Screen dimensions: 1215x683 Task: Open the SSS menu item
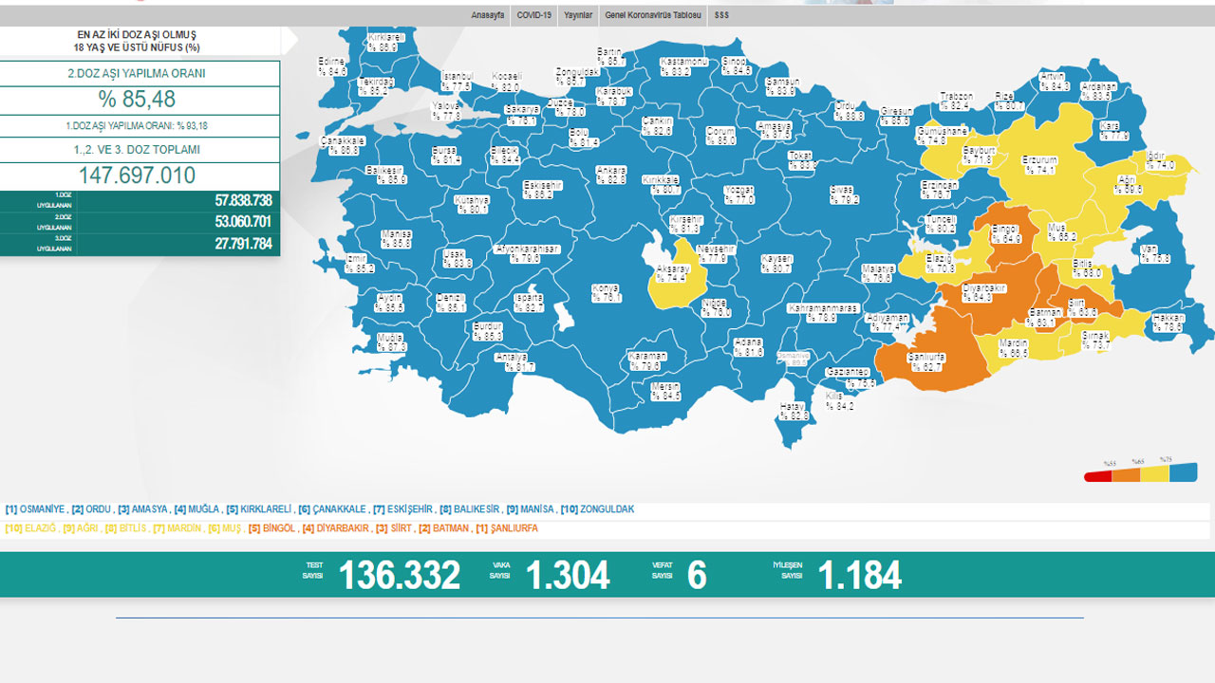point(721,16)
